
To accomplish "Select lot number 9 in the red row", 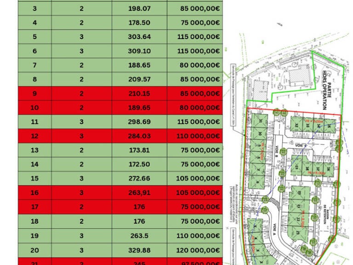I will [x=34, y=93].
